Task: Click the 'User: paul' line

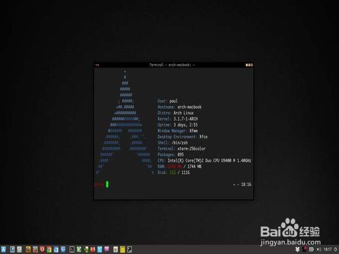Action: point(167,101)
